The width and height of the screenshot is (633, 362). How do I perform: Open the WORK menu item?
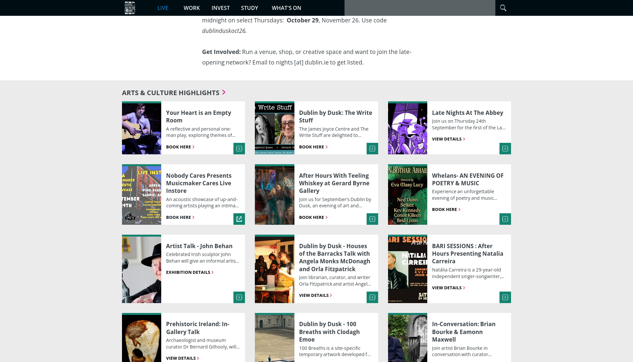192,8
